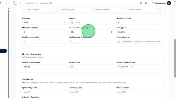The image size is (176, 98).
Task: Click the Fuel Economy (MPG) field
Action: pos(45,42)
